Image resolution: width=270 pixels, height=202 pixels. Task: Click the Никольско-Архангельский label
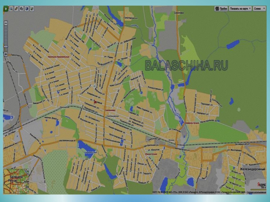(x=58, y=57)
